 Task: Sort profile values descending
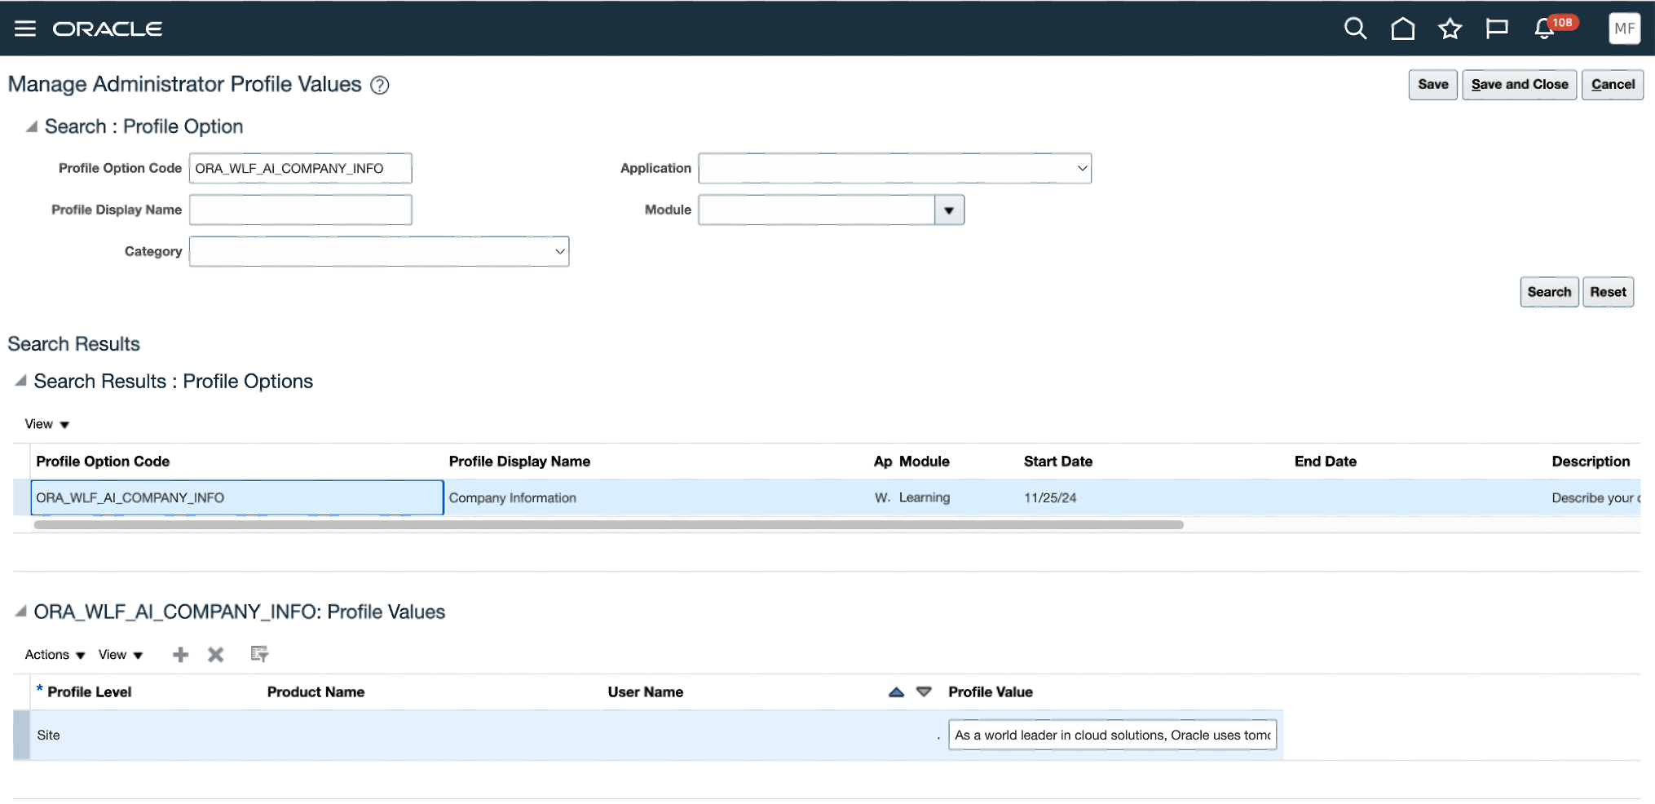tap(925, 691)
